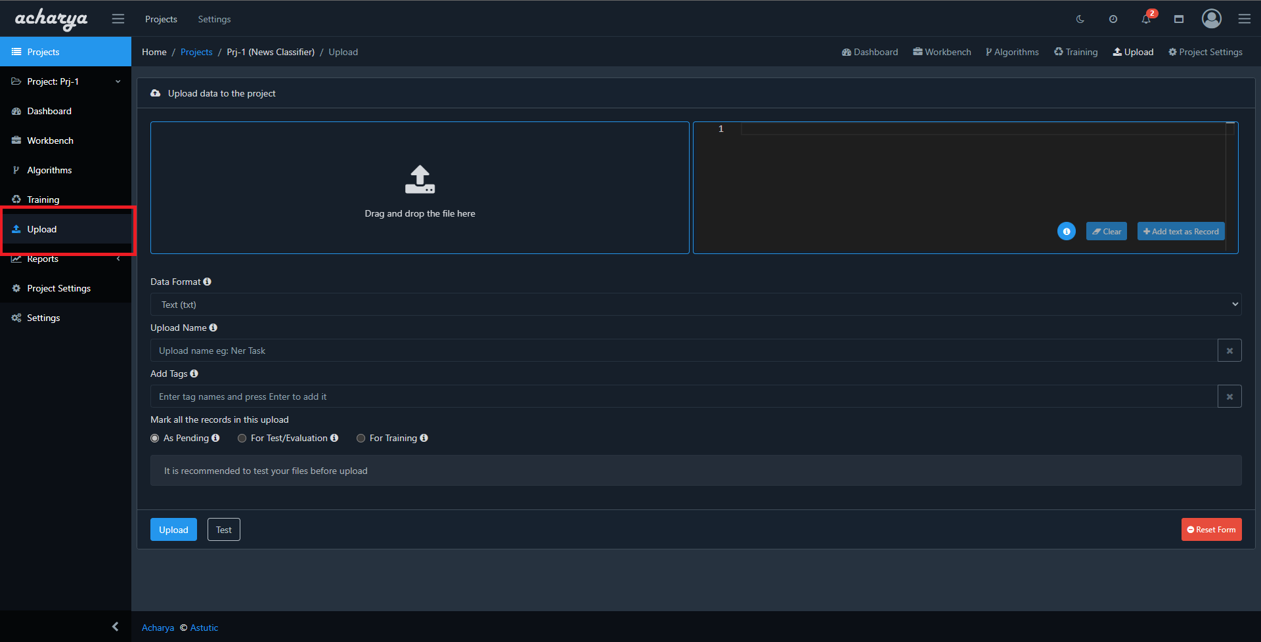Open the Settings menu in the top bar

pyautogui.click(x=214, y=19)
